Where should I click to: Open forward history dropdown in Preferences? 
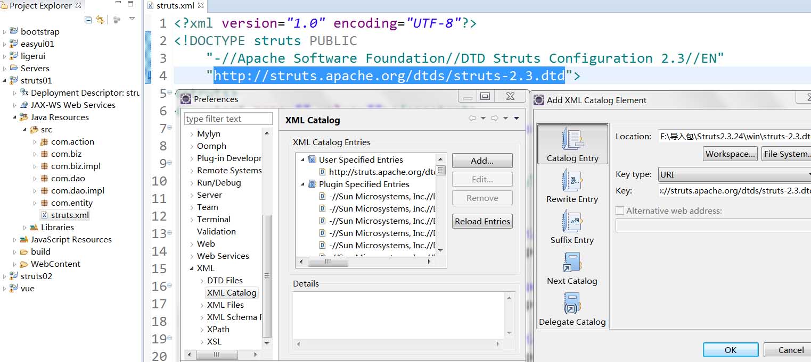click(x=505, y=119)
